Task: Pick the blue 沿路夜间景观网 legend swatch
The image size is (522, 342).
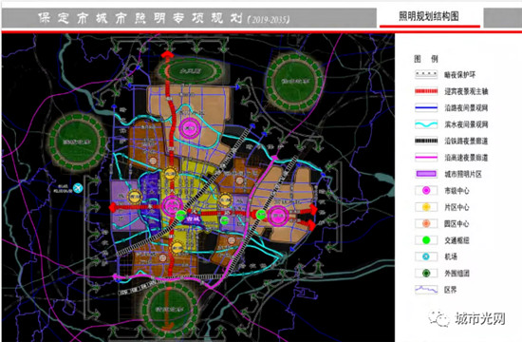Action: click(426, 107)
